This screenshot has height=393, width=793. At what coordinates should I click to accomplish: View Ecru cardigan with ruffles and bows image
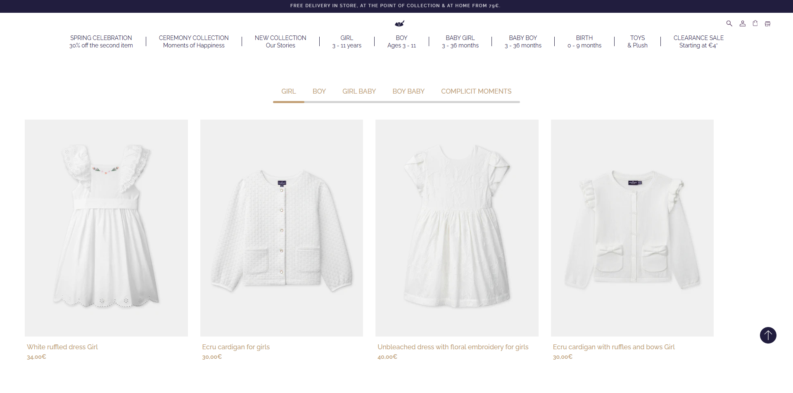[x=632, y=228]
